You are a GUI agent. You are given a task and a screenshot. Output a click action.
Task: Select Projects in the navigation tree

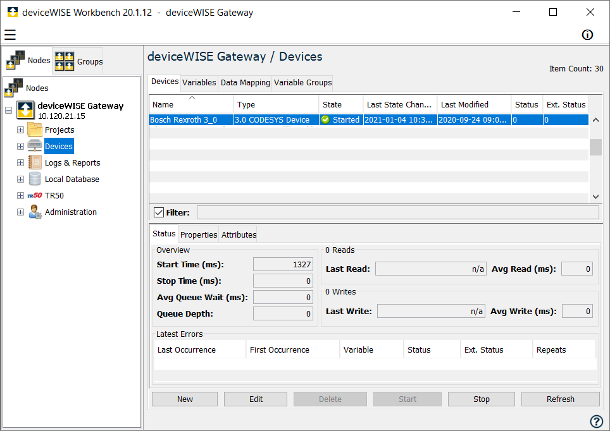(59, 130)
